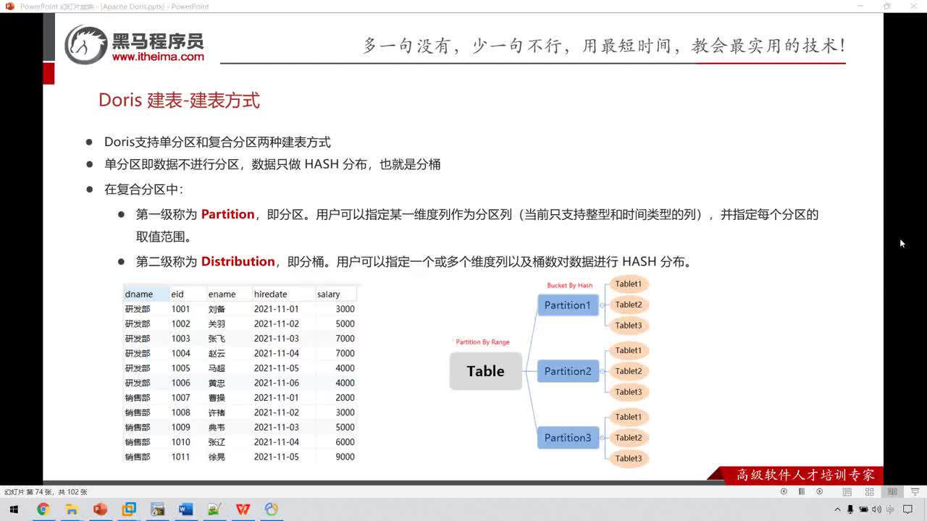Click the bold word 'Partition' in bullet text
The height and width of the screenshot is (521, 927).
coord(228,214)
